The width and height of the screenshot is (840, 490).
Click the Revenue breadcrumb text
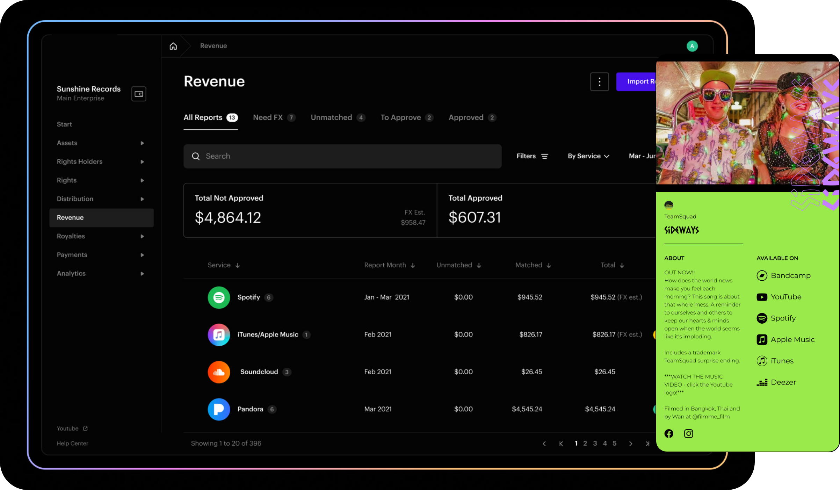point(213,46)
